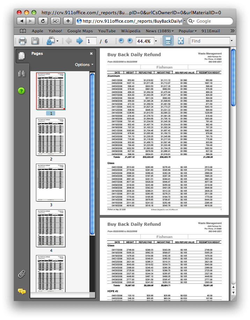Viewport: 250px width, 320px height.
Task: Select page 4 thumbnail
Action: 51,228
